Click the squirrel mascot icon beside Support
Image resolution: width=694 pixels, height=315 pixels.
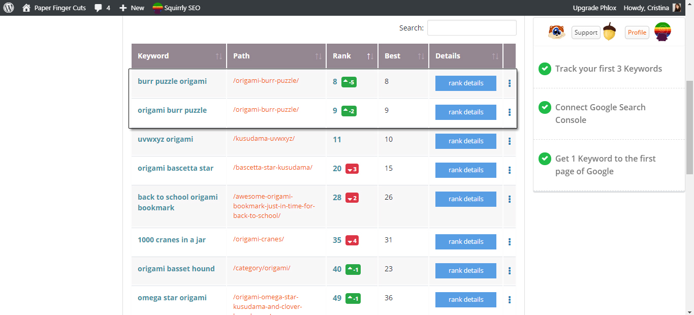(x=557, y=32)
